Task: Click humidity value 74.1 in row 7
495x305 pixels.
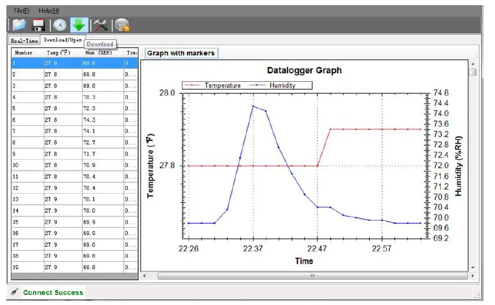Action: coord(89,131)
